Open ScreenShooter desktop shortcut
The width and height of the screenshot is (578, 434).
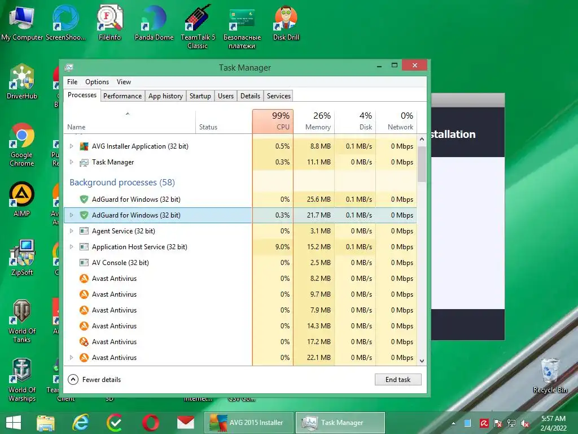(x=65, y=23)
